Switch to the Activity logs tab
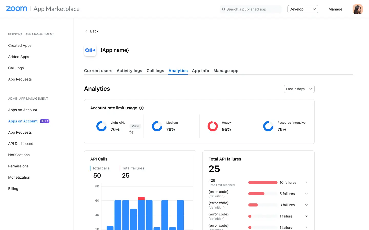Image resolution: width=369 pixels, height=230 pixels. [129, 71]
